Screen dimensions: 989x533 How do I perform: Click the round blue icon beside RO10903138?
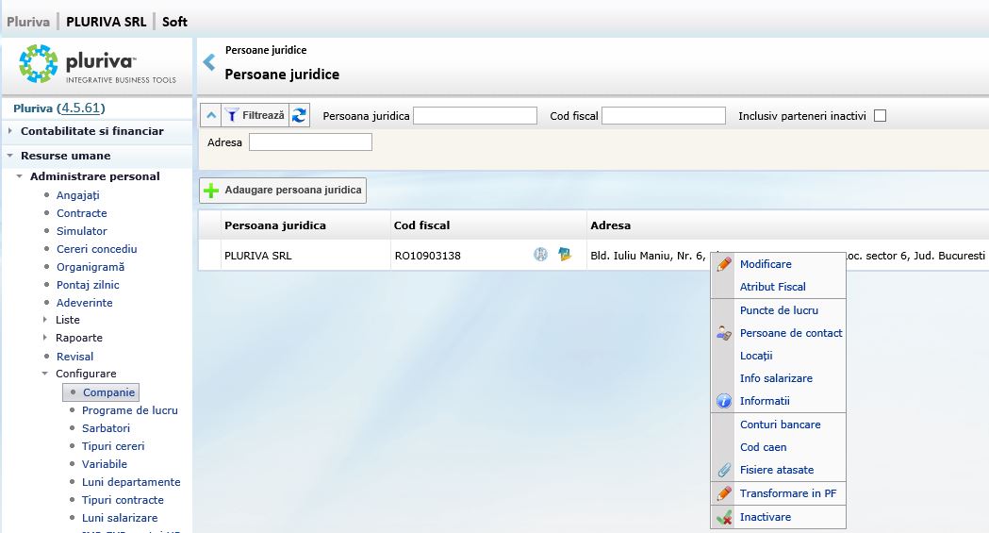540,255
